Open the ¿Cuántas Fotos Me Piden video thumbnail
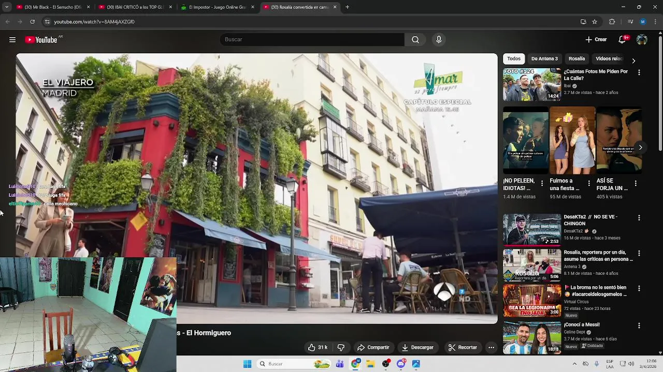The height and width of the screenshot is (372, 663). [x=531, y=84]
